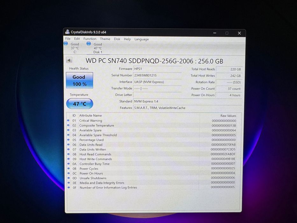Select the Data Units Read row
This screenshot has width=297, height=223.
pos(152,145)
